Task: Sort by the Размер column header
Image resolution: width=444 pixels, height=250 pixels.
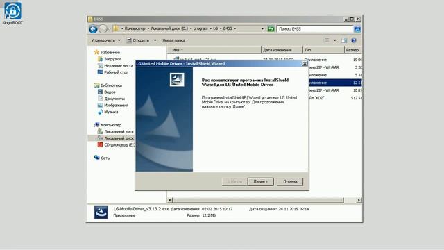Action: (353, 50)
